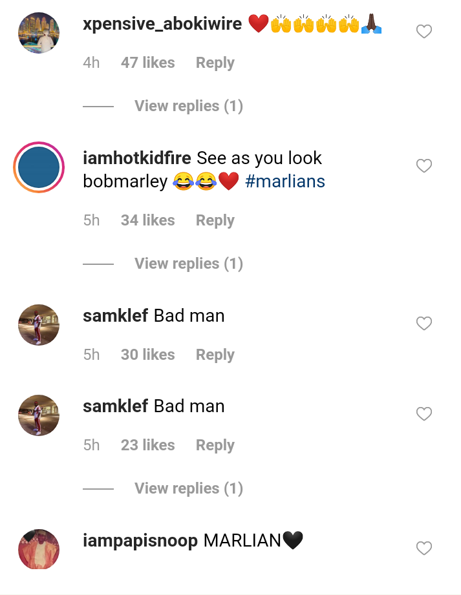Tap heart on samklef comment with 23 likes
The height and width of the screenshot is (595, 461).
pos(423,413)
